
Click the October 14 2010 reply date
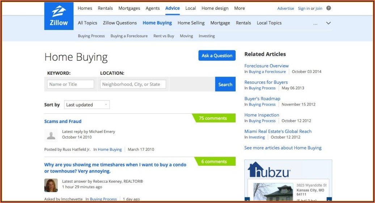(x=77, y=137)
